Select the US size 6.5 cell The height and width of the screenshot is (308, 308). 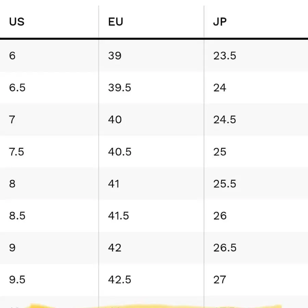tap(17, 88)
